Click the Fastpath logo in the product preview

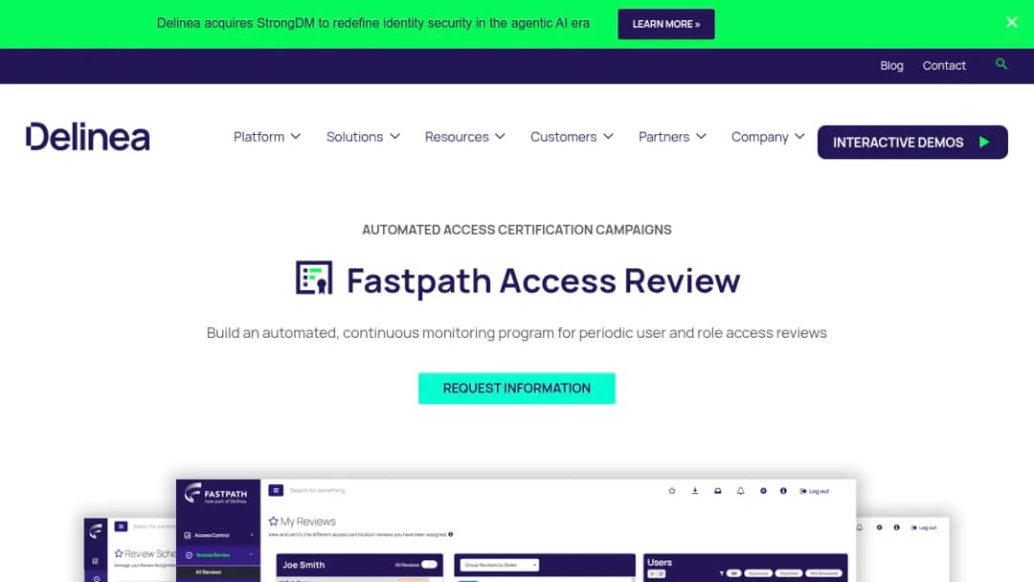point(216,494)
